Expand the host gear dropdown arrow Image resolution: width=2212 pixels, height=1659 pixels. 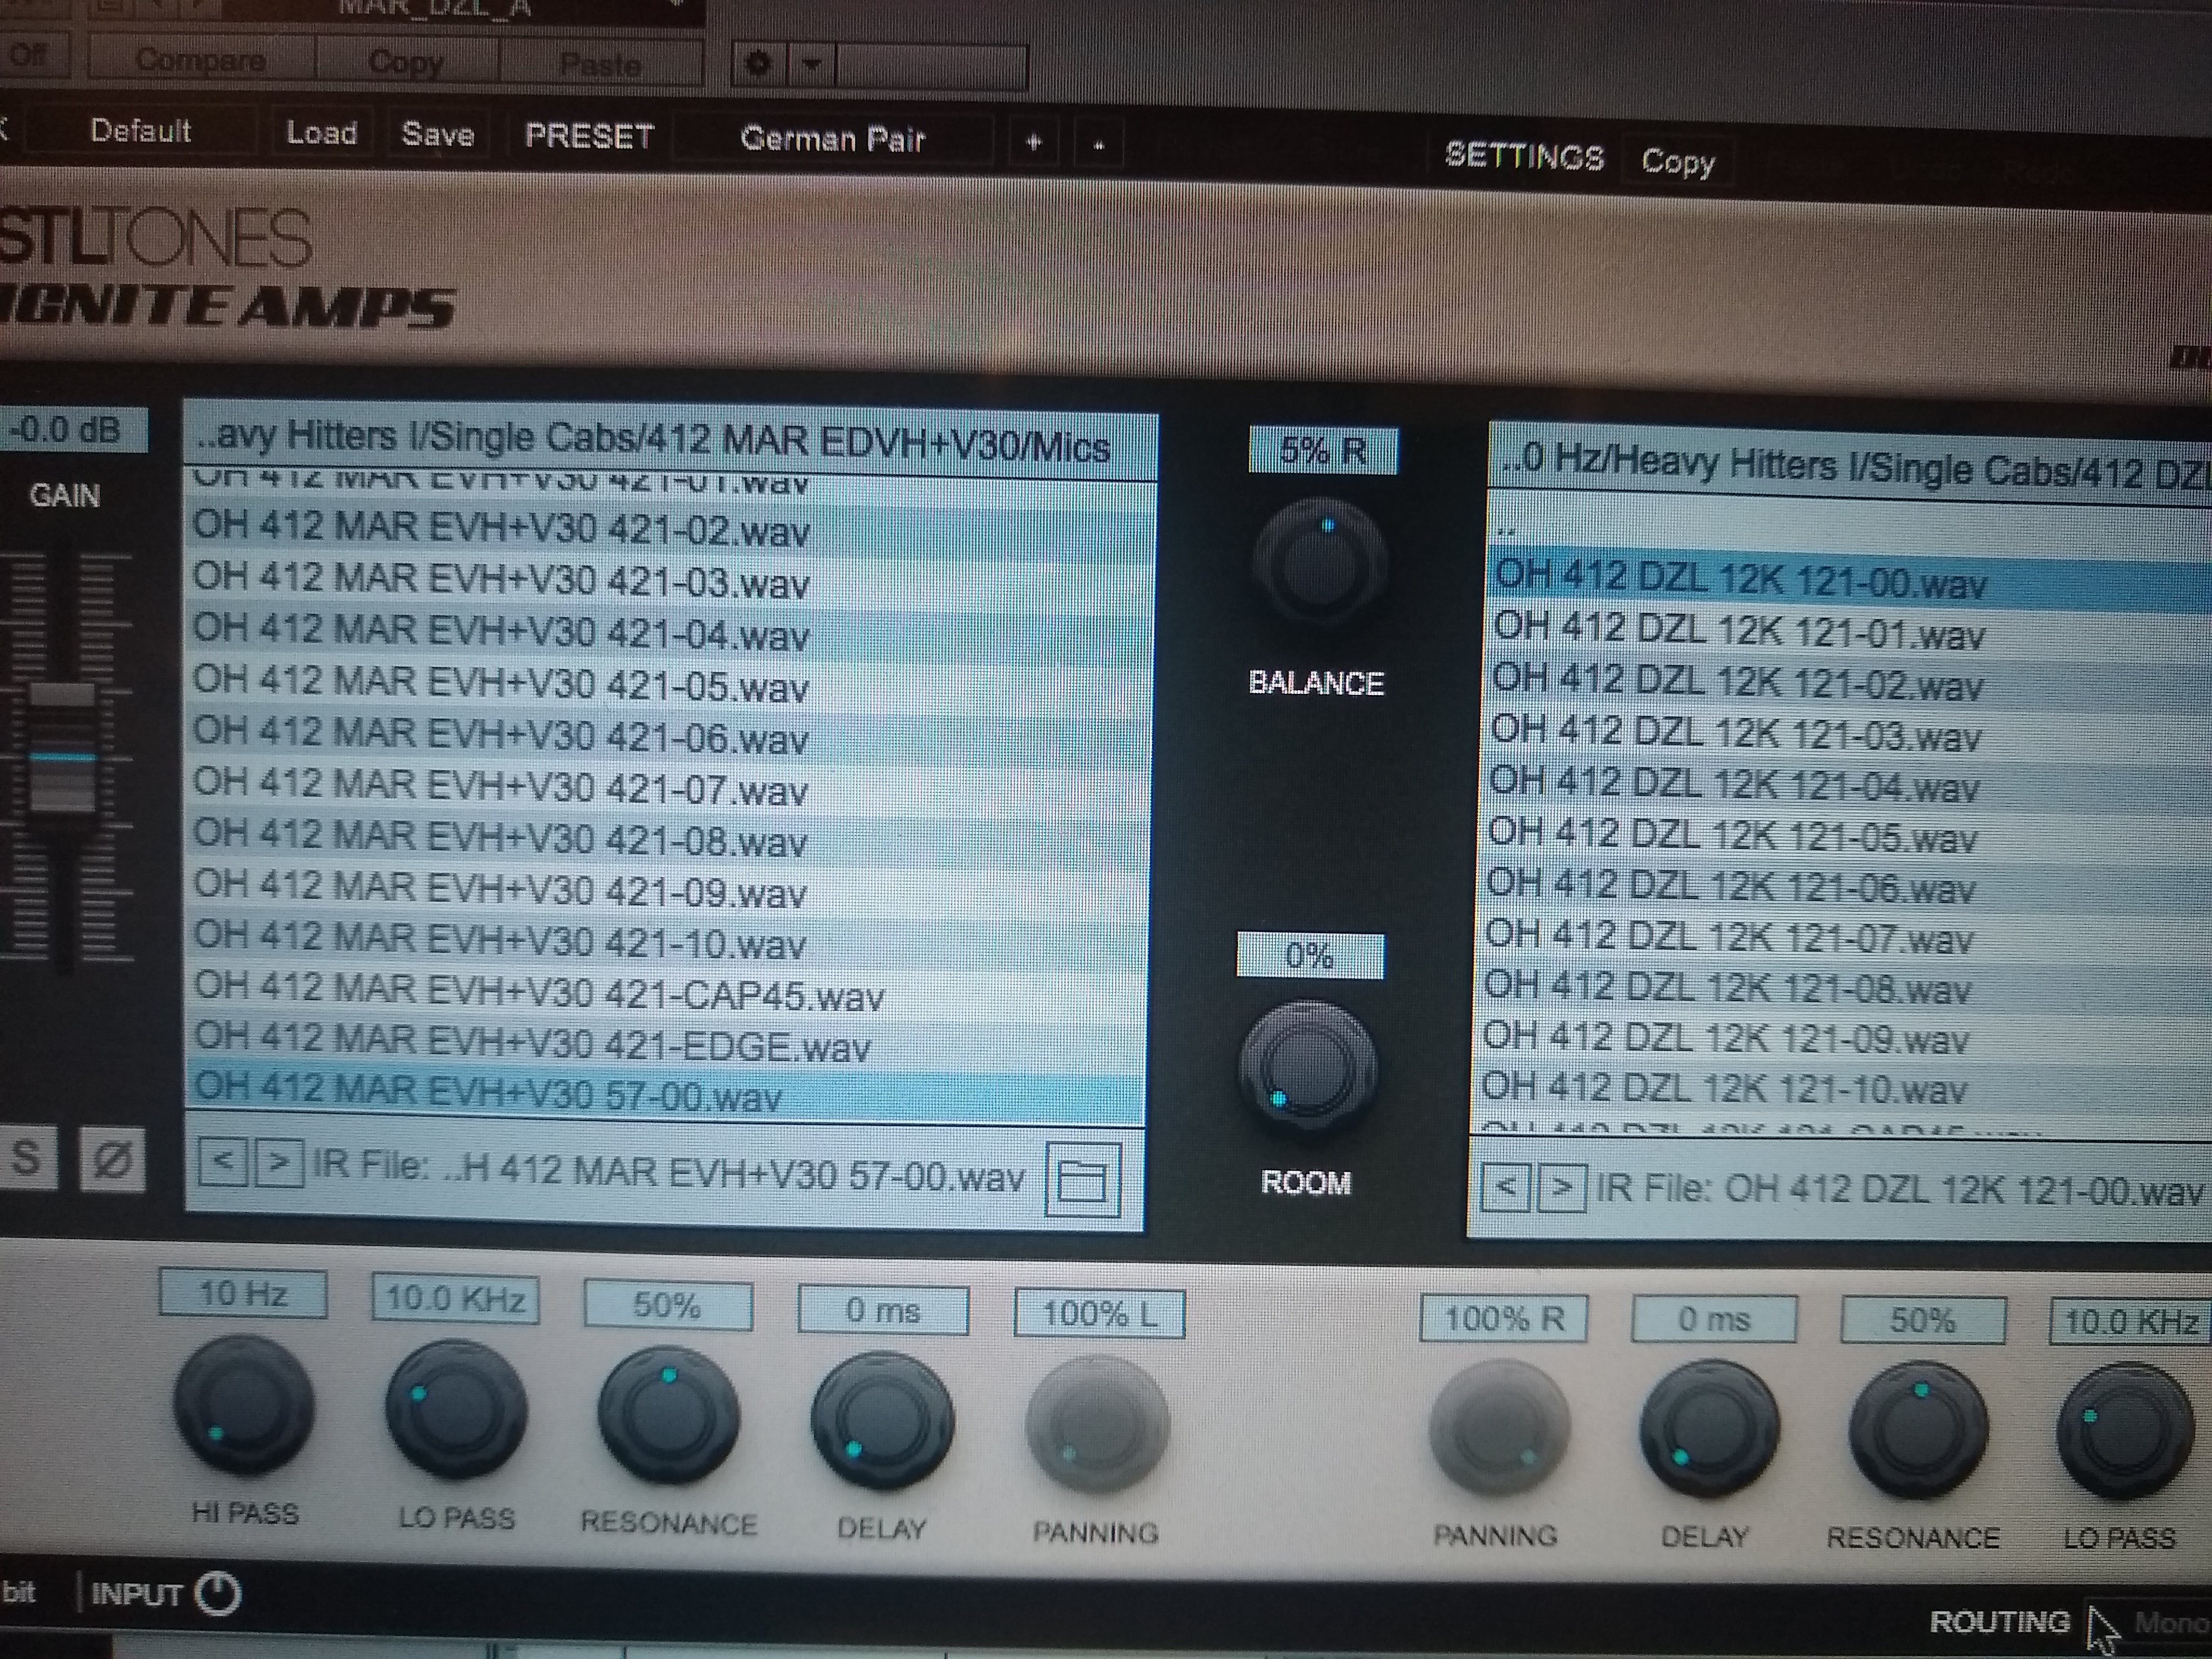(x=812, y=65)
